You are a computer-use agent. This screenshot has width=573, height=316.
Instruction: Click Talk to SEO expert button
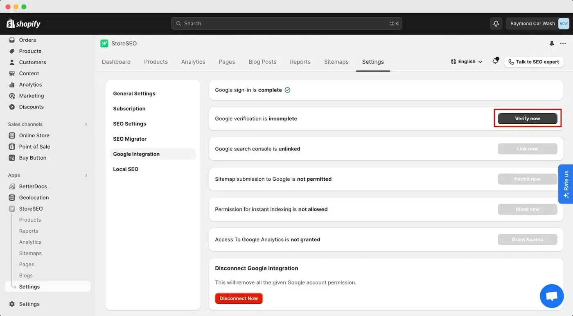tap(534, 62)
